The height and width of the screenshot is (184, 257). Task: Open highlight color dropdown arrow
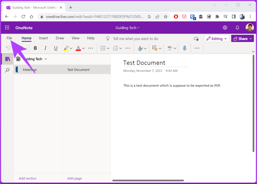[x=71, y=48]
